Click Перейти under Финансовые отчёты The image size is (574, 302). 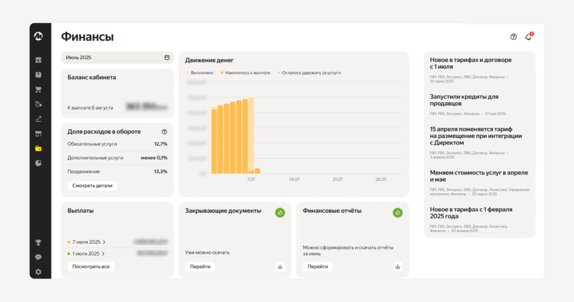pyautogui.click(x=318, y=267)
